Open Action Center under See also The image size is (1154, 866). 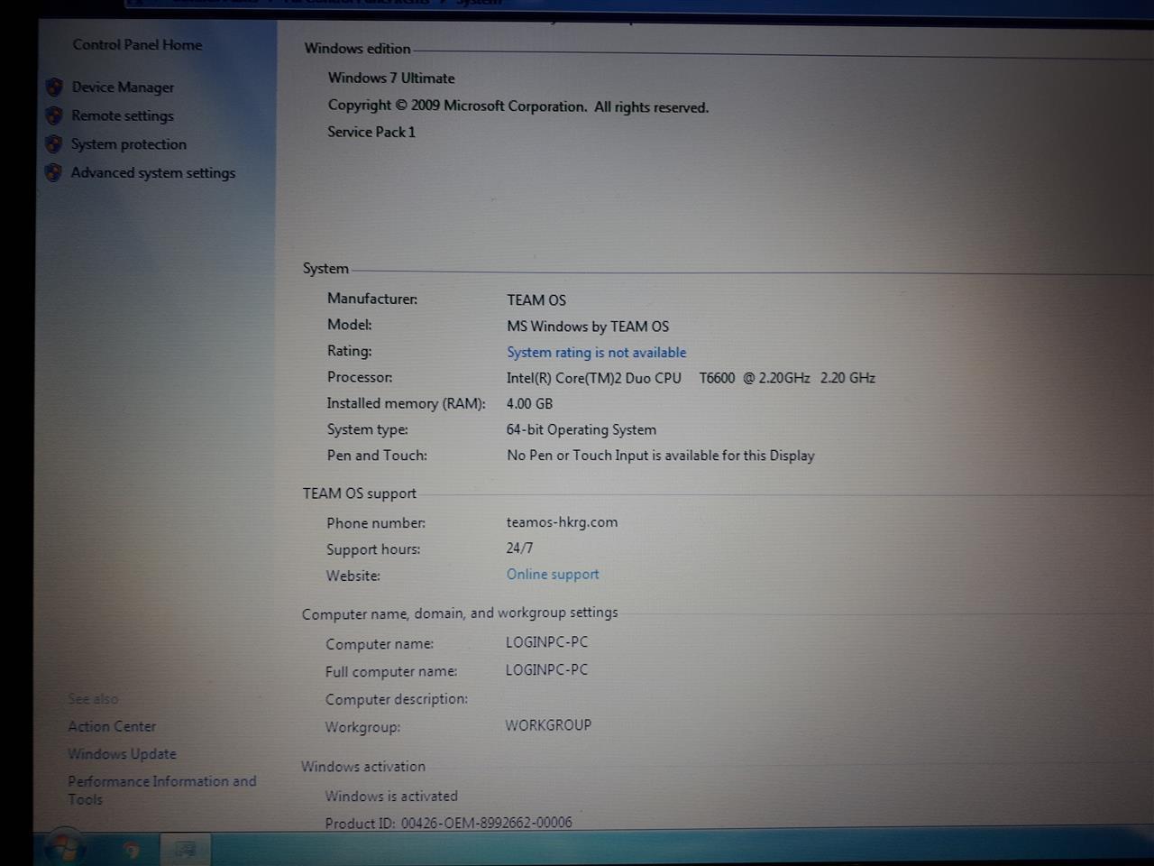(x=112, y=726)
